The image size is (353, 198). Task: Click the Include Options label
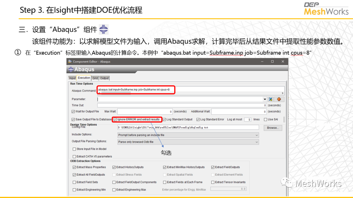coord(82,135)
